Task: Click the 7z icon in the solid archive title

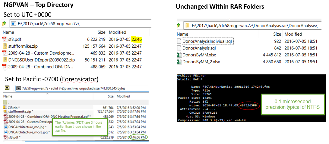Action: [x=18, y=88]
